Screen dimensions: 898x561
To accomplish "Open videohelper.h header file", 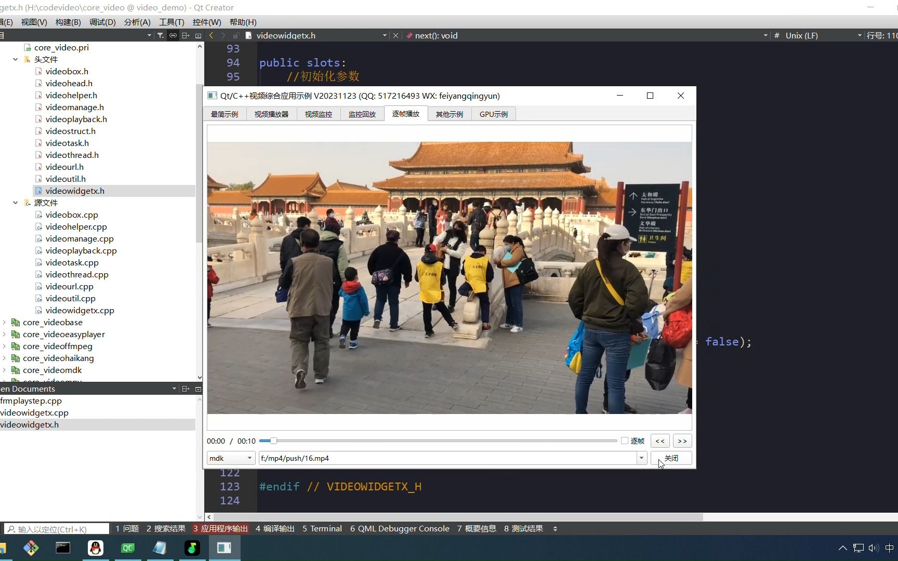I will tap(71, 95).
